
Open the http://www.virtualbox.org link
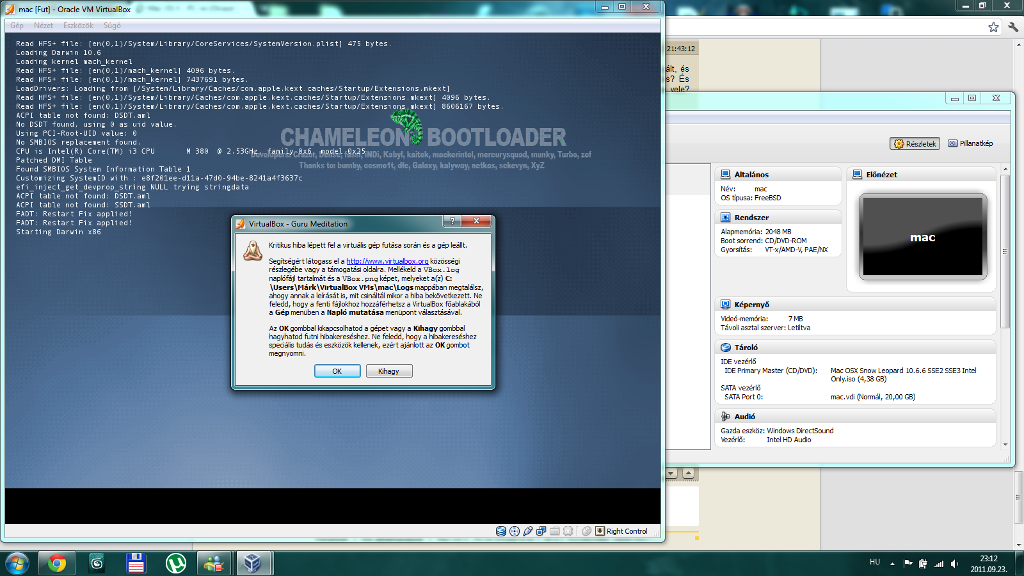[387, 261]
